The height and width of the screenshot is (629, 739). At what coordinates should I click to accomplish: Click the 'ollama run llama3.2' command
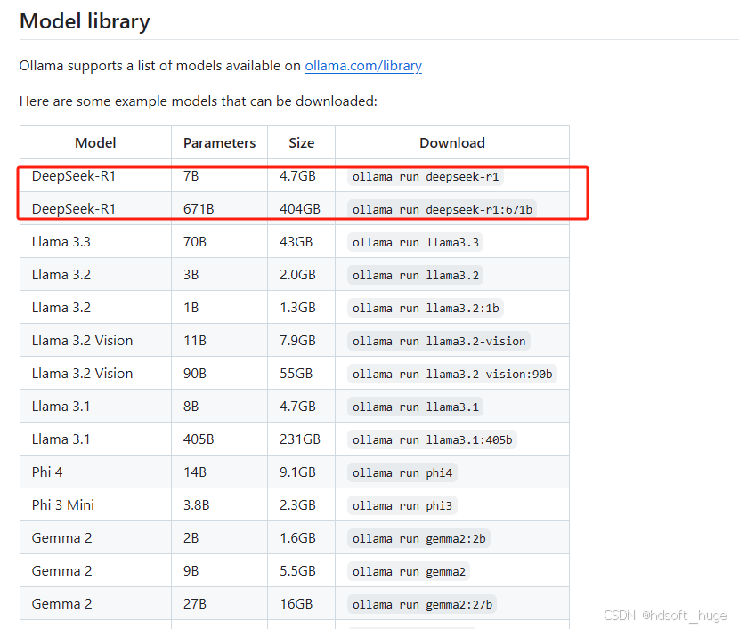415,276
